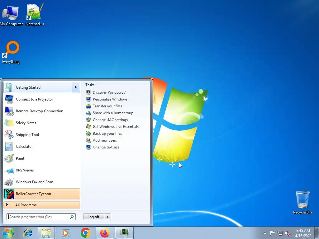319x239 pixels.
Task: Click the Start orb on the taskbar
Action: tap(8, 233)
